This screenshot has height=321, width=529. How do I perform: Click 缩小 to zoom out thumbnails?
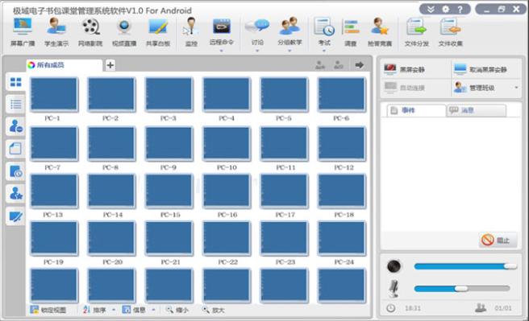coord(177,310)
